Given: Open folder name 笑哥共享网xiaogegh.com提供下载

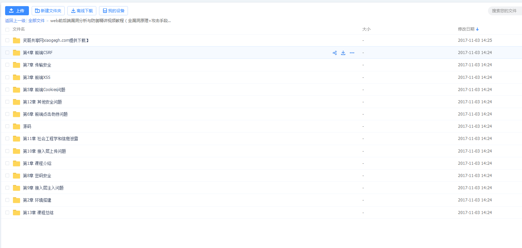Looking at the screenshot, I should pos(56,40).
